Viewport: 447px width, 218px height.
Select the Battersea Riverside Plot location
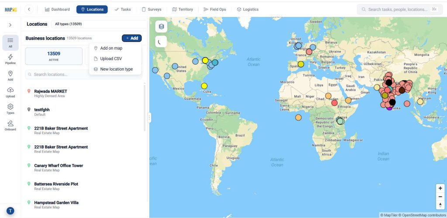coord(83,186)
